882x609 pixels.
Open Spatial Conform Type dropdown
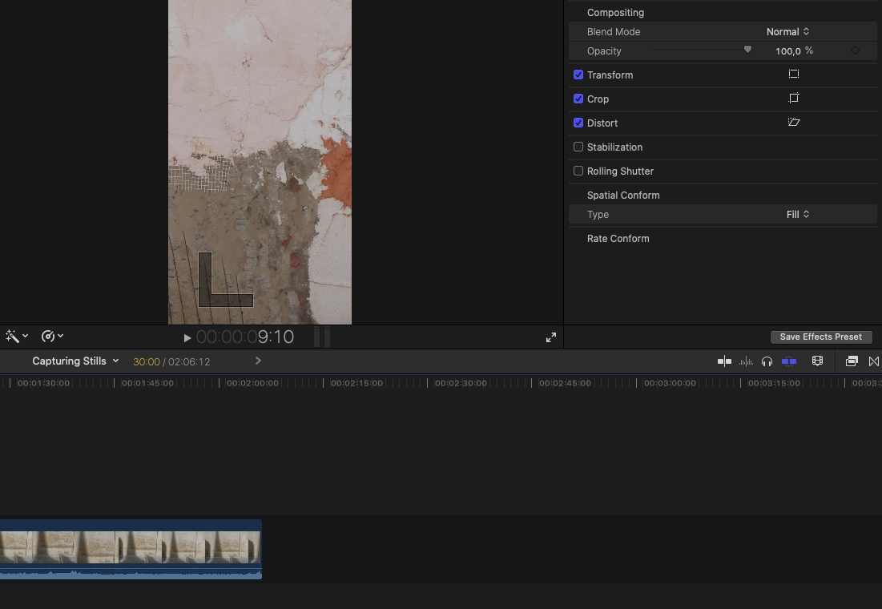[798, 215]
